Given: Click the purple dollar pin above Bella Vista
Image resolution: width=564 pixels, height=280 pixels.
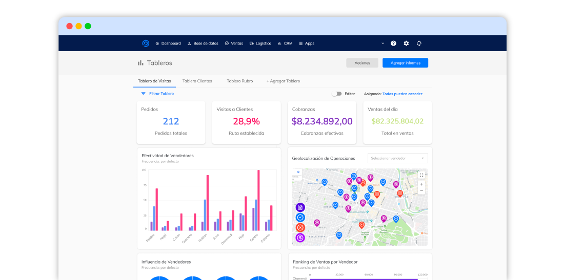Looking at the screenshot, I should pos(317,223).
